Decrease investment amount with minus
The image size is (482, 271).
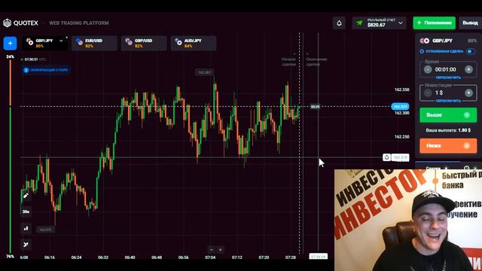click(428, 93)
